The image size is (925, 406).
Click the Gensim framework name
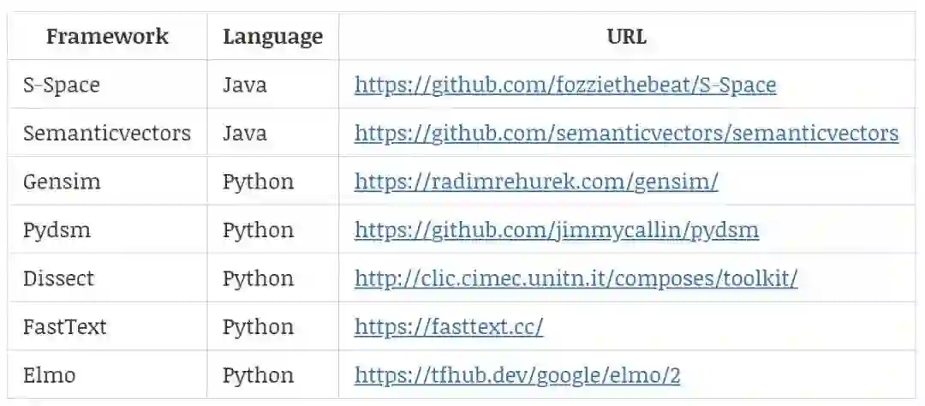click(x=62, y=182)
